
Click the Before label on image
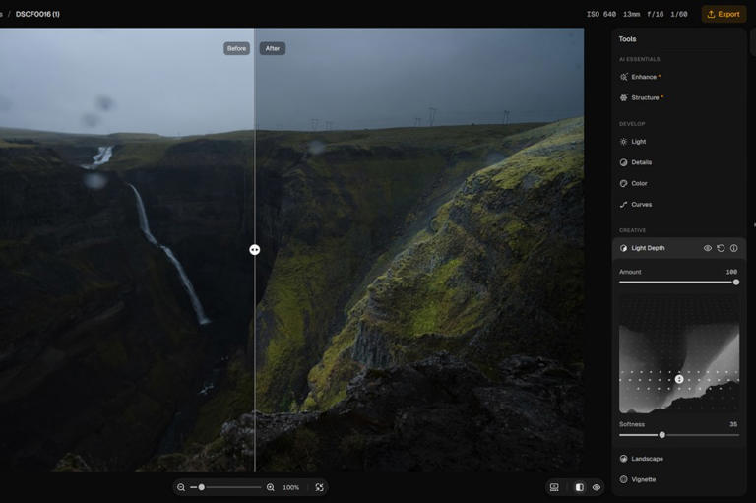(236, 48)
